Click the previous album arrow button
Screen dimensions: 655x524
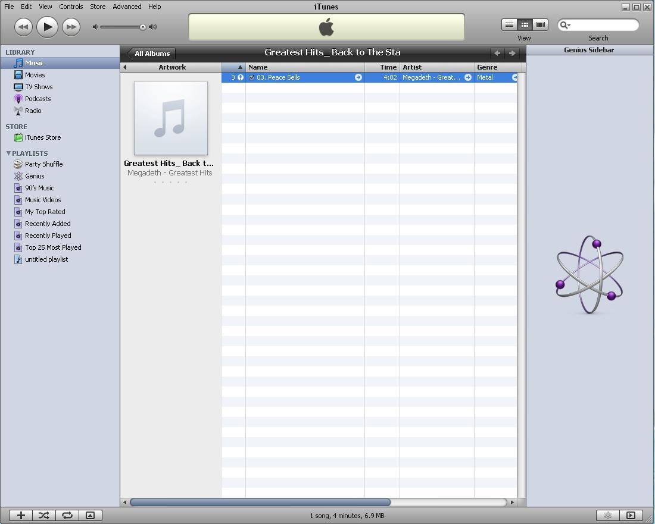coord(497,53)
